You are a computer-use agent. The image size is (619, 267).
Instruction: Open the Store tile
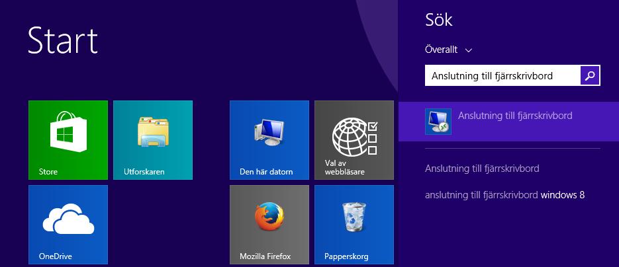coord(68,140)
